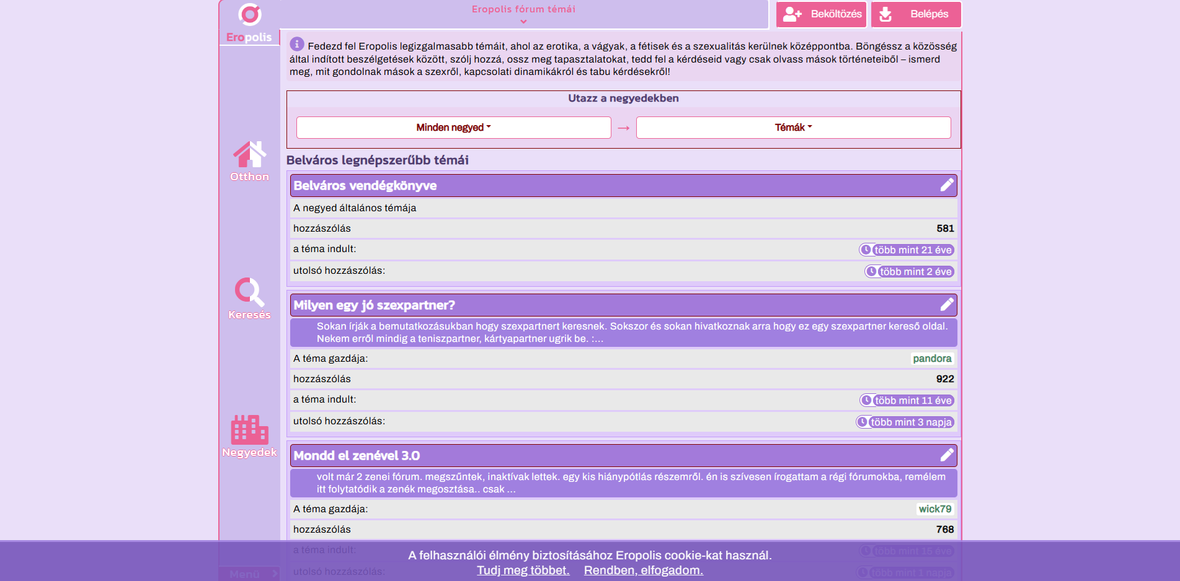Screen dimensions: 1180x581
Task: Open user profile wick79
Action: tap(935, 509)
